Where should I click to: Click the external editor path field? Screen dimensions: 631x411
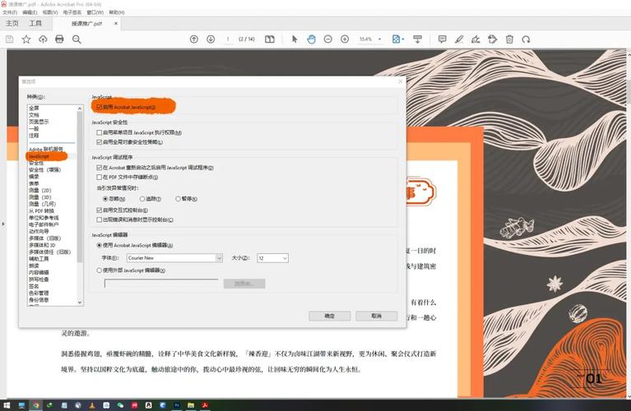click(161, 284)
